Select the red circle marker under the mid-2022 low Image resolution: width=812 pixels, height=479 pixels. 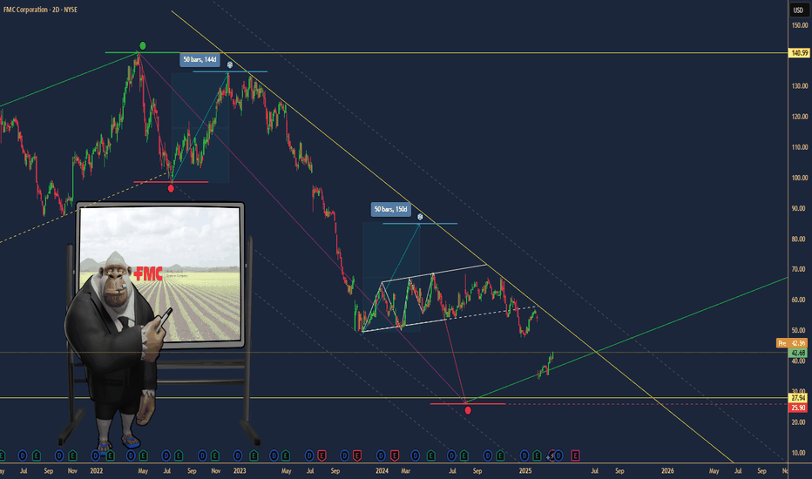coord(171,188)
